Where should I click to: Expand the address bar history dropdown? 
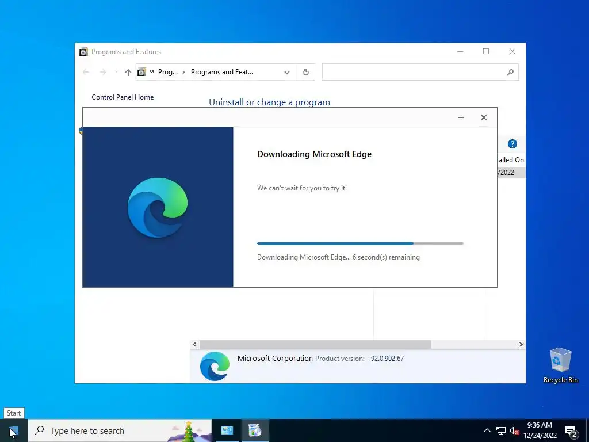(287, 72)
